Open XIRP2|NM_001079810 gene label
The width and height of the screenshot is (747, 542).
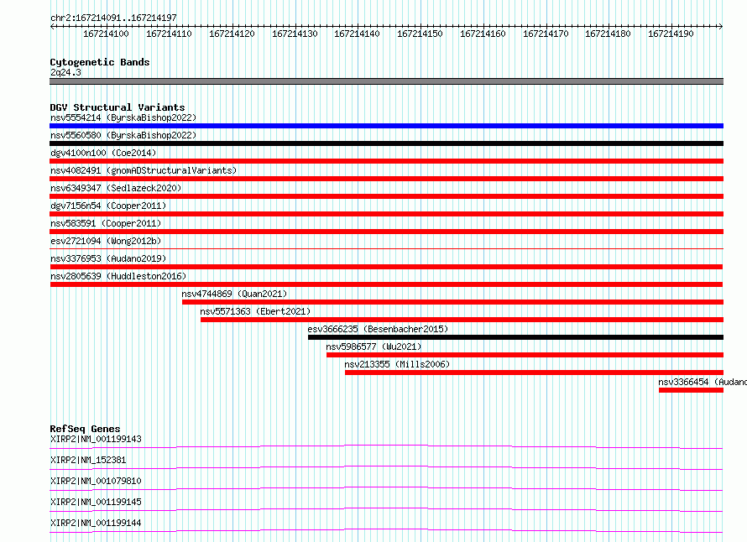96,481
